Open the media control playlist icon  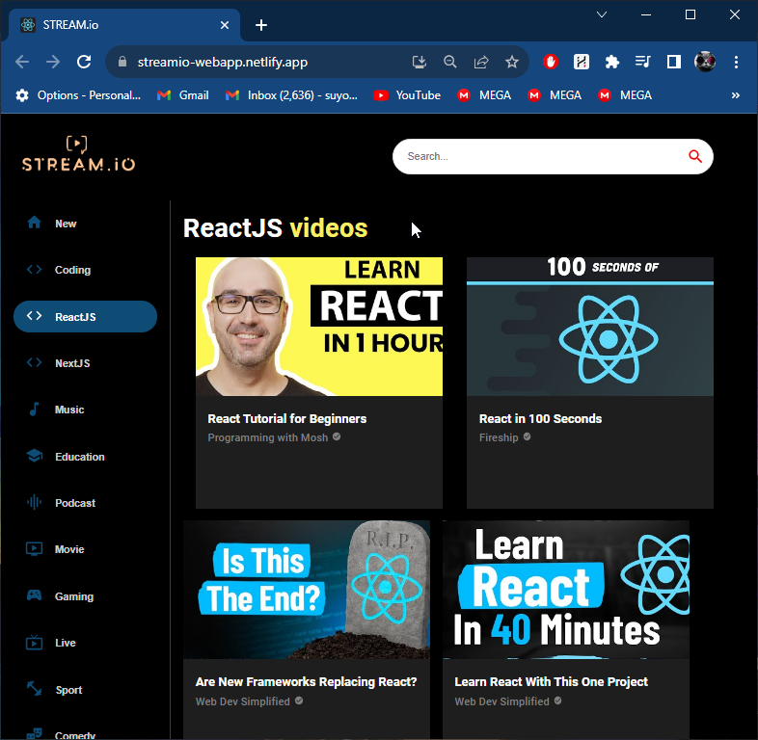click(x=643, y=62)
